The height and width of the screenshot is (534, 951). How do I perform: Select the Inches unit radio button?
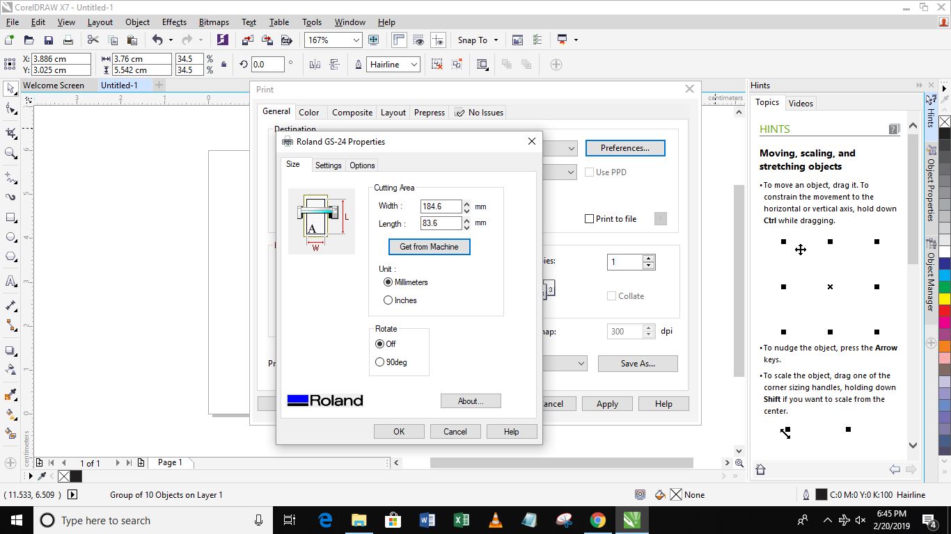pyautogui.click(x=388, y=300)
